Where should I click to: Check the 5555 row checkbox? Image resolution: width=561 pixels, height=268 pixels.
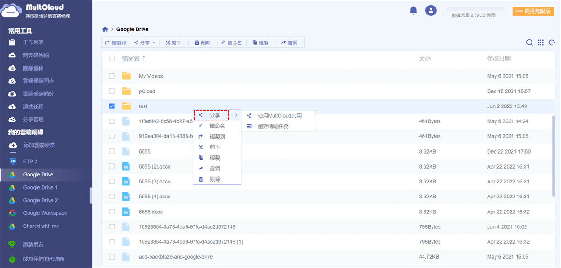pos(112,151)
